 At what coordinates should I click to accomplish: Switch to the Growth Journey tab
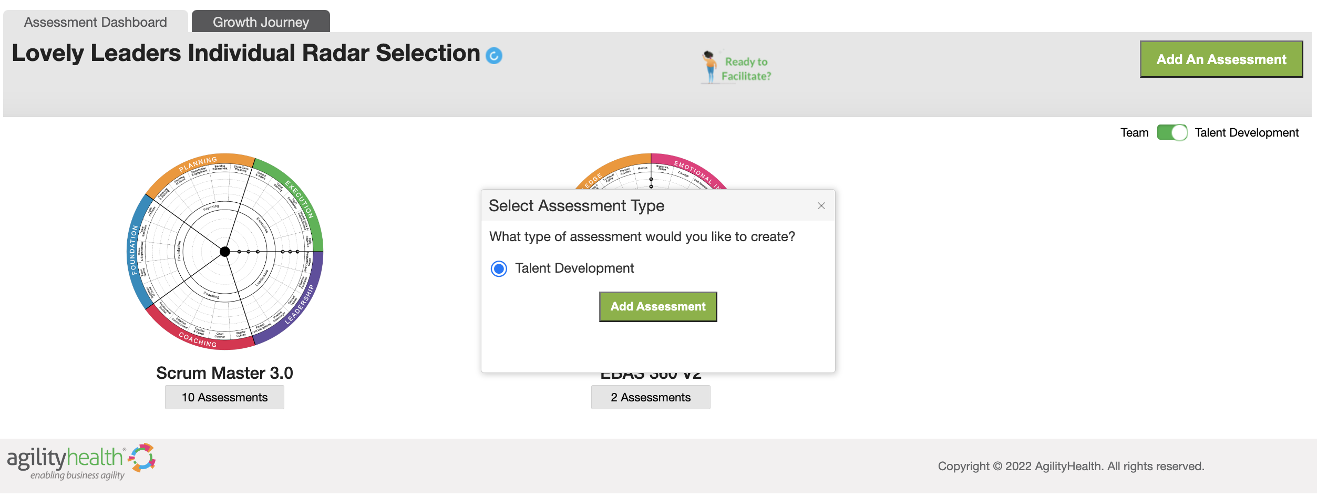click(x=261, y=22)
